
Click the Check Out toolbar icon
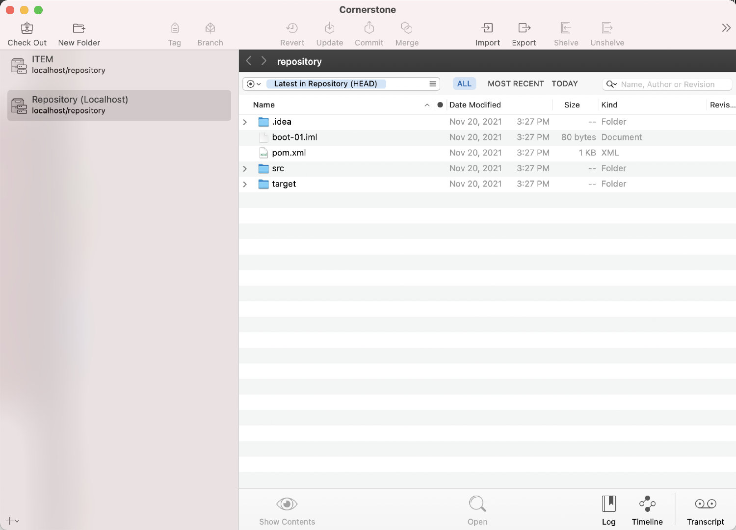tap(27, 28)
